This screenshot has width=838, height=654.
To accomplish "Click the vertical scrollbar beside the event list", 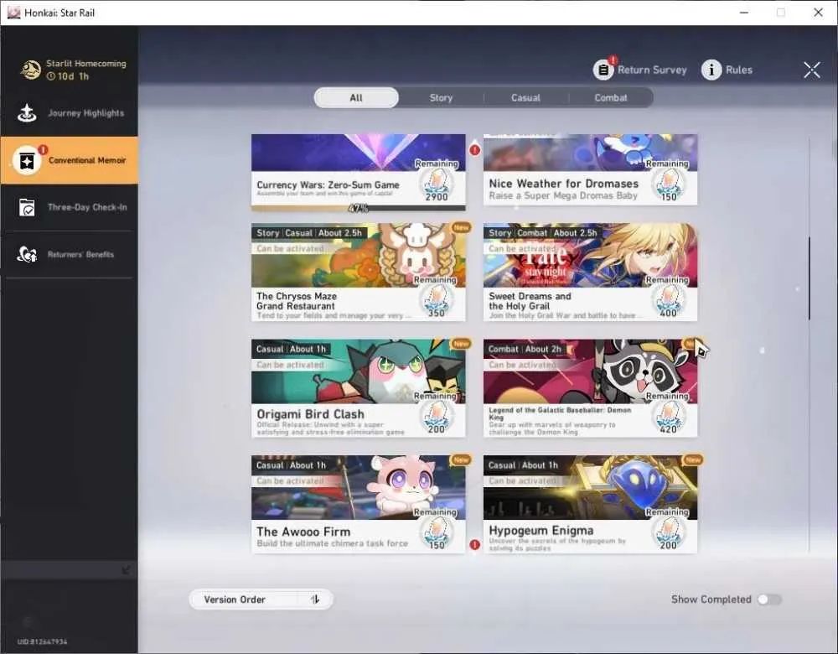I will tap(810, 278).
